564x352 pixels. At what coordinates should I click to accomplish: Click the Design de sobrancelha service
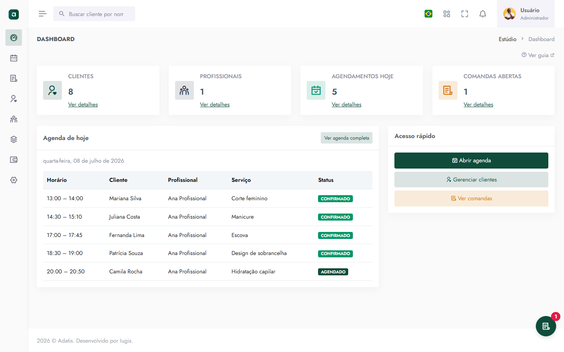coord(259,253)
